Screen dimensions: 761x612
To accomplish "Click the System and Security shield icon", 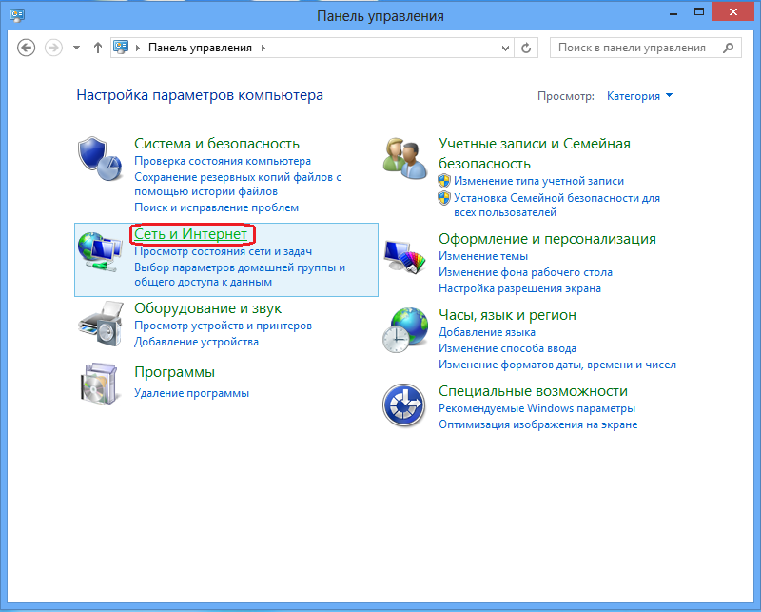I will coord(100,159).
